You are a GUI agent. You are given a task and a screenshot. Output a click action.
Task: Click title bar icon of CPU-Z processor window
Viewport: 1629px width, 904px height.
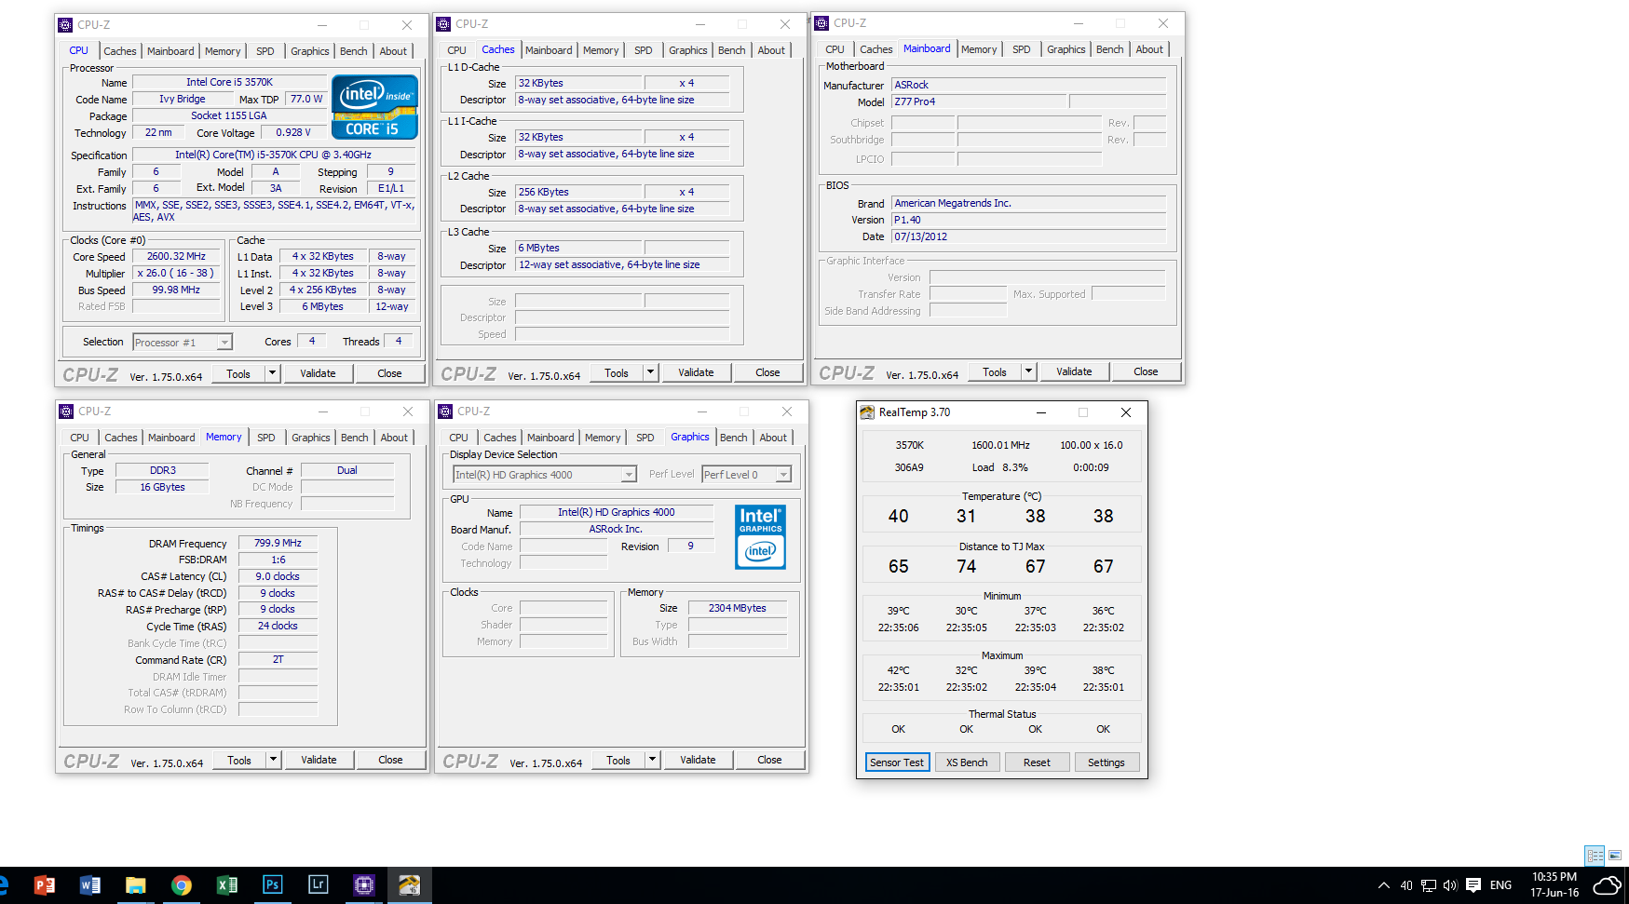pyautogui.click(x=65, y=25)
